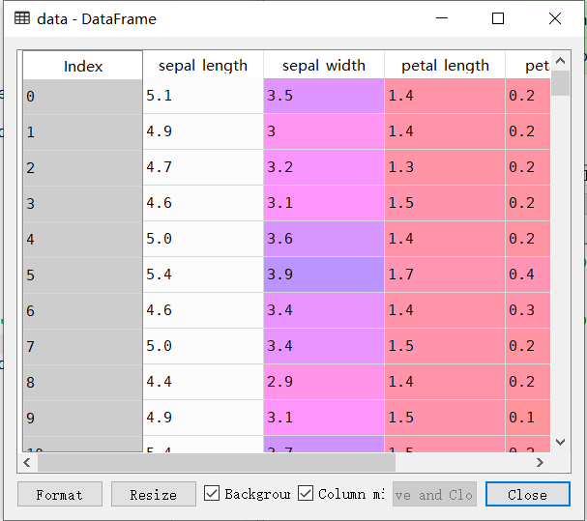
Task: Click the Format button
Action: pyautogui.click(x=59, y=494)
